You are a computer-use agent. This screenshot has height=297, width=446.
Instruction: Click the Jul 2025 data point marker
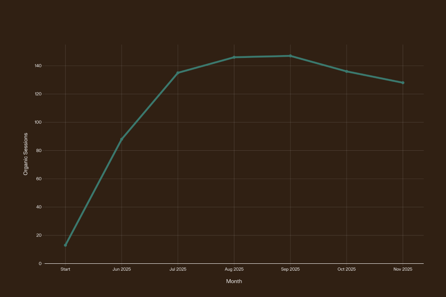(x=178, y=73)
